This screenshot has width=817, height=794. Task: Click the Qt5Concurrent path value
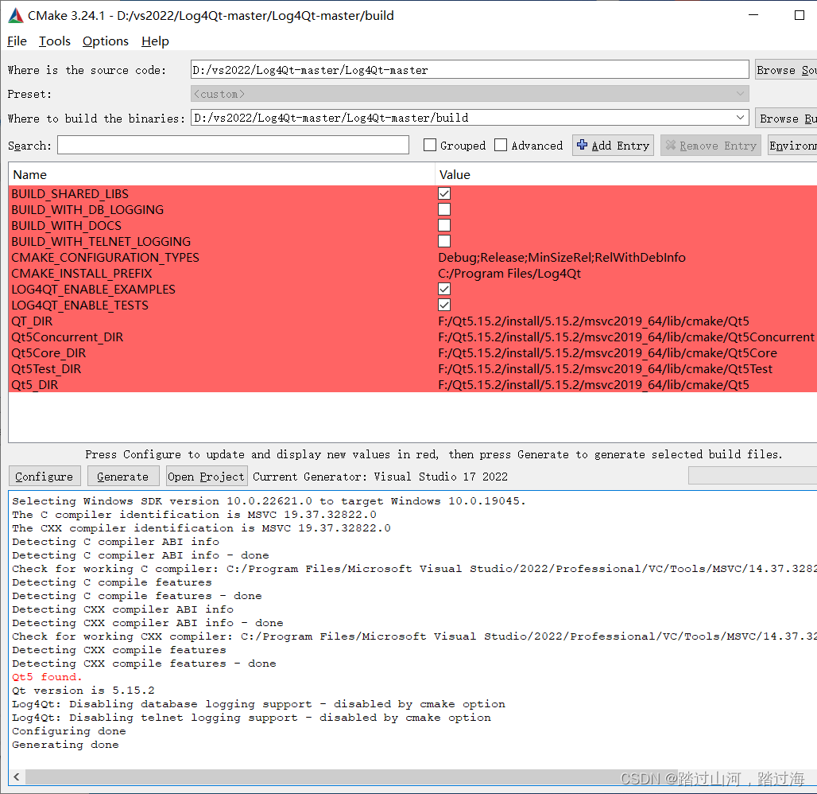click(625, 337)
